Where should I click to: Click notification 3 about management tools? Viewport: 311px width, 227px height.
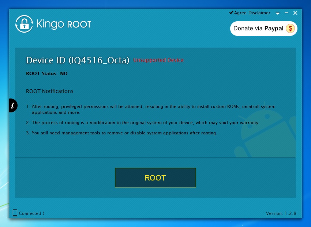coord(121,133)
